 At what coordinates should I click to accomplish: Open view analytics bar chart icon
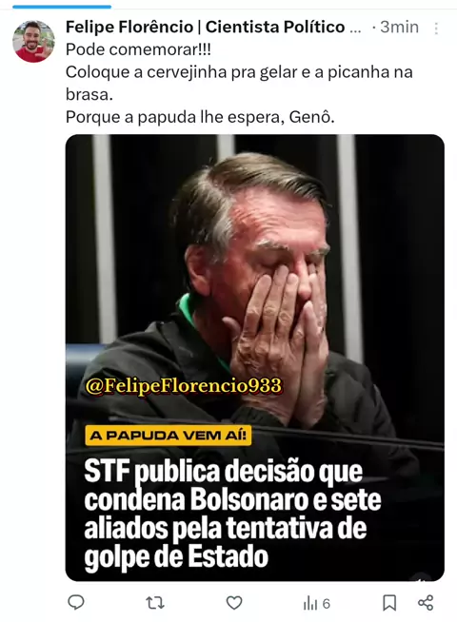[x=309, y=603]
